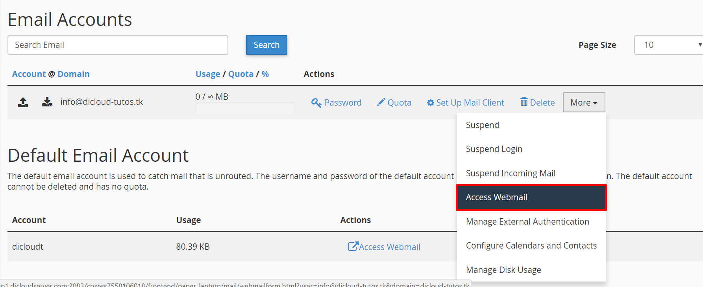The width and height of the screenshot is (703, 287).
Task: Click the 80.39 KB usage value
Action: click(x=193, y=247)
